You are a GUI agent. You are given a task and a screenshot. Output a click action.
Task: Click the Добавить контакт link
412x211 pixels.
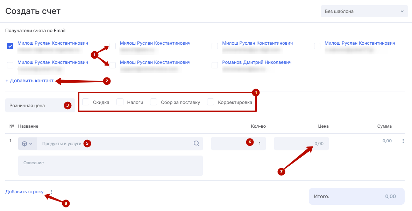(x=29, y=81)
